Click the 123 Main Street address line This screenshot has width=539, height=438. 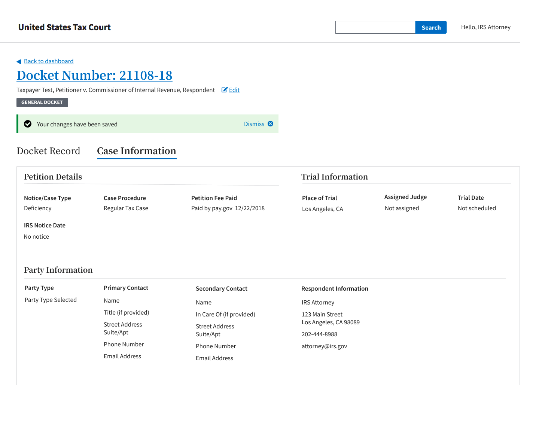click(322, 315)
